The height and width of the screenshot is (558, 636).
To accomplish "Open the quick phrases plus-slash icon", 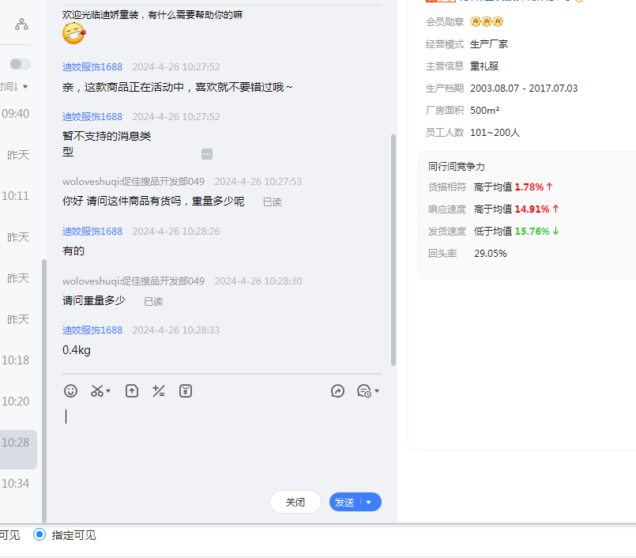I will click(159, 390).
